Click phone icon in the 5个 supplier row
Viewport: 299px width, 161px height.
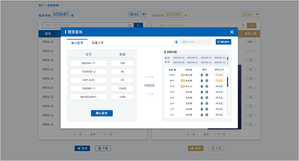[x=207, y=109]
